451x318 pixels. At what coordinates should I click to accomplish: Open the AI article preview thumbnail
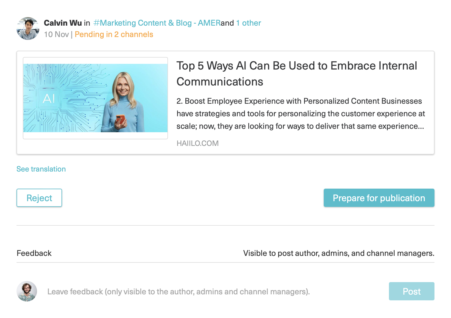(x=95, y=98)
